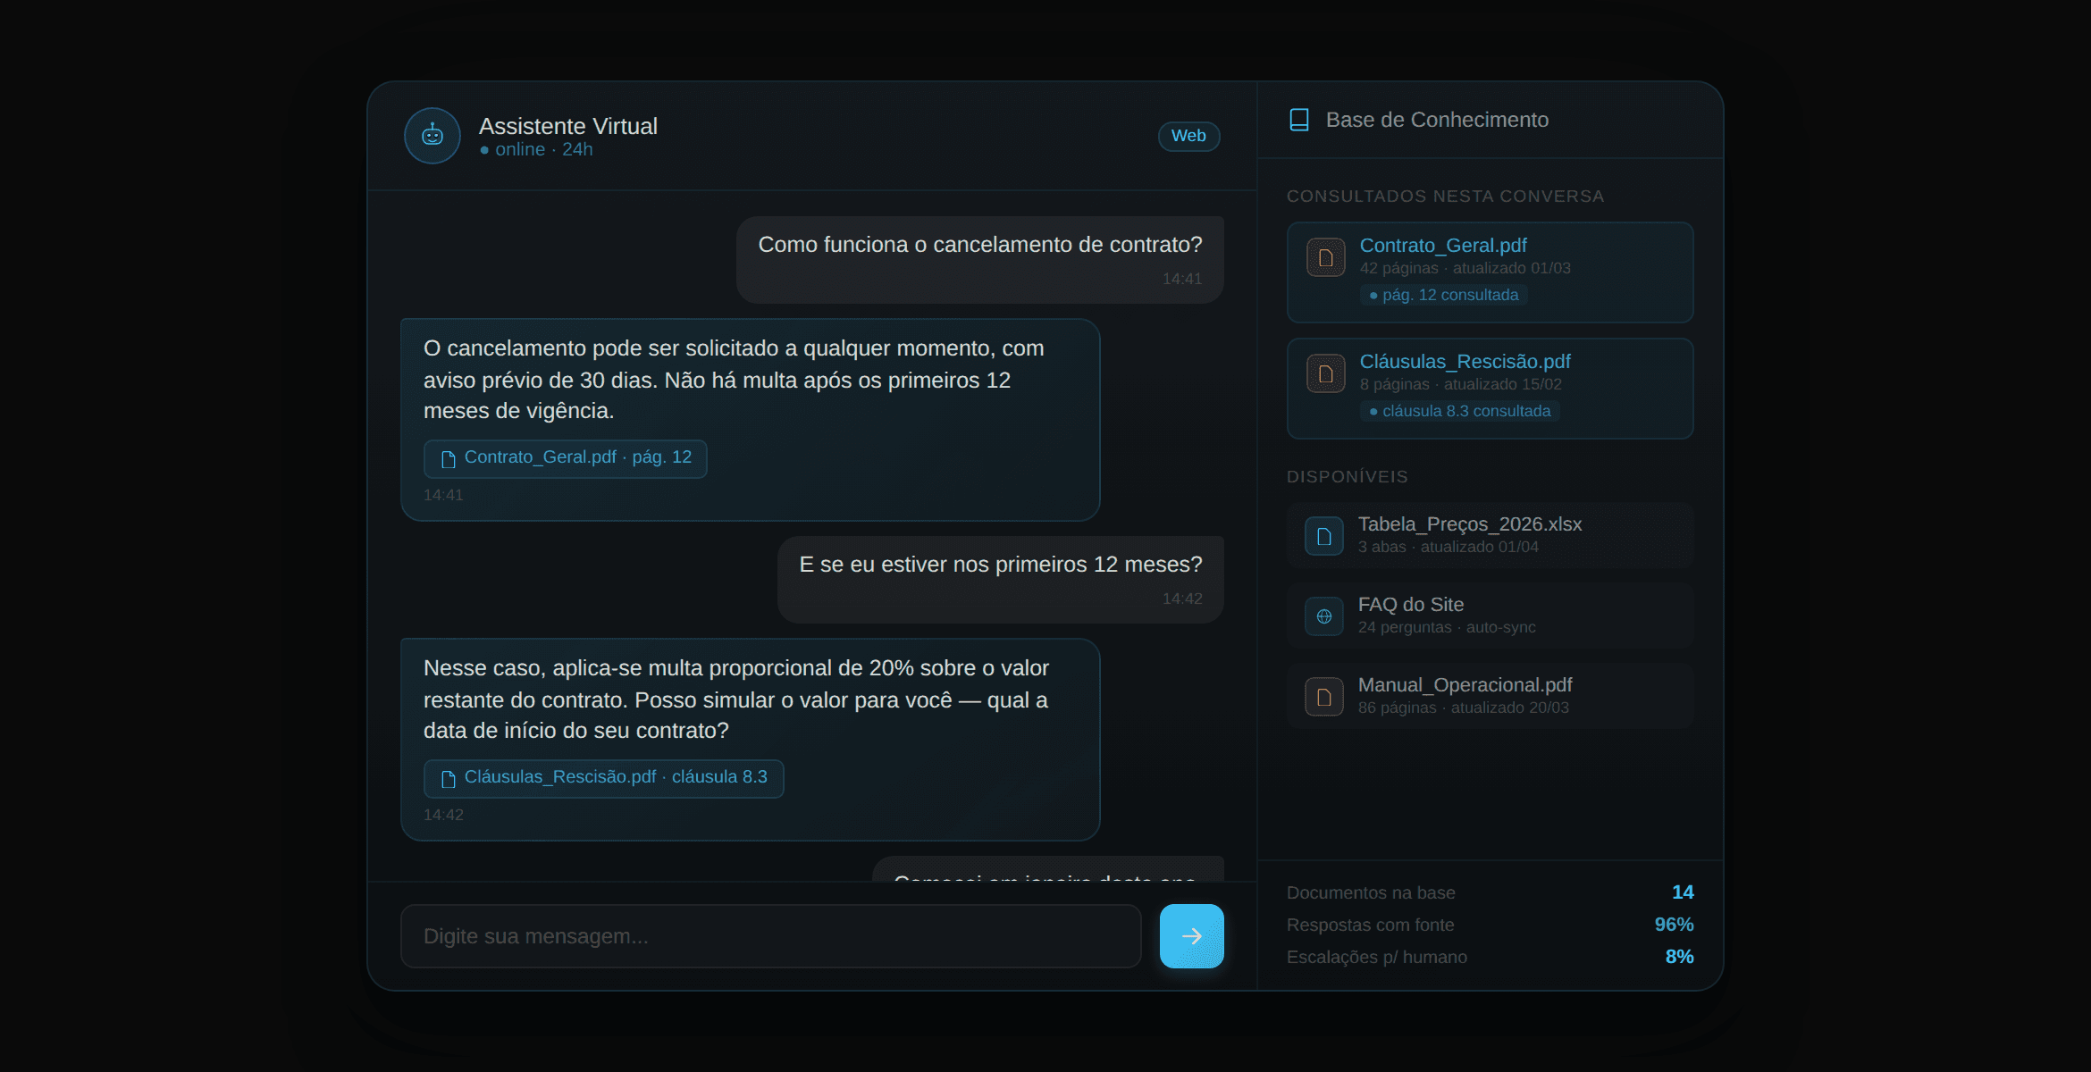
Task: Click the globe icon for FAQ do Site
Action: coord(1324,616)
